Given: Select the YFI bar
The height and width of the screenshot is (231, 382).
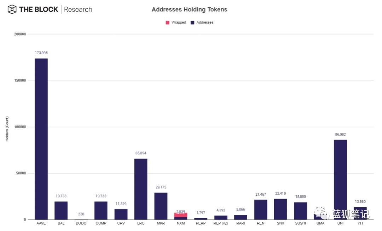Looking at the screenshot, I should pos(360,213).
